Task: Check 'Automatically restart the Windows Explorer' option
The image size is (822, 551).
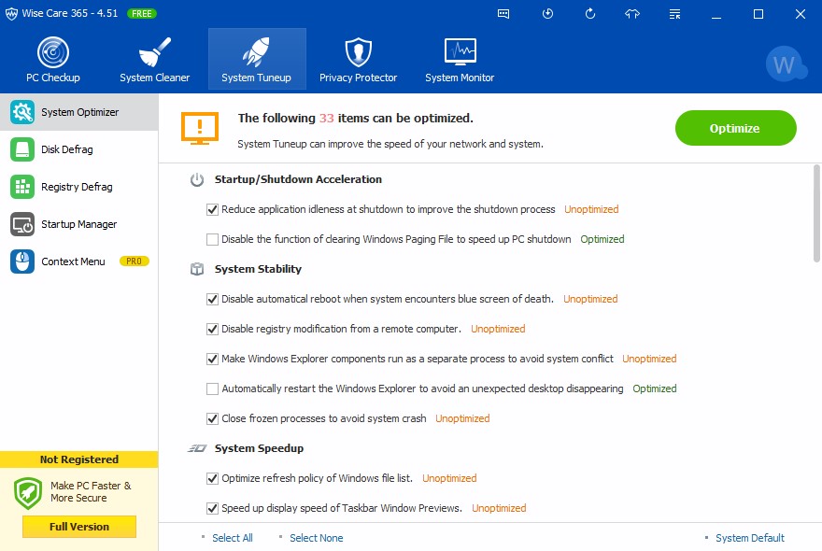Action: (212, 389)
